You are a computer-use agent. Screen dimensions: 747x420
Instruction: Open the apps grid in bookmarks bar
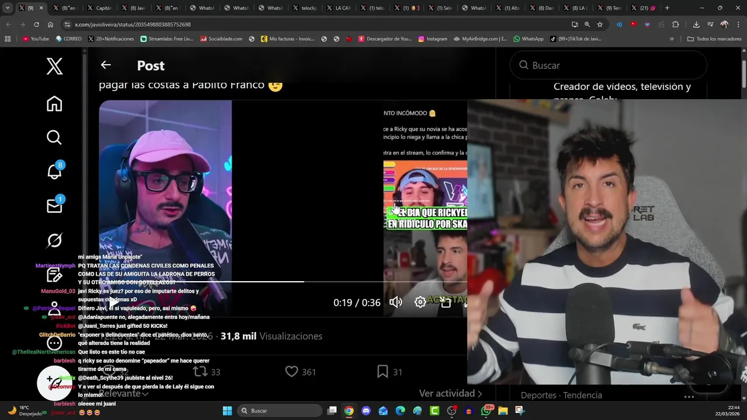click(8, 38)
